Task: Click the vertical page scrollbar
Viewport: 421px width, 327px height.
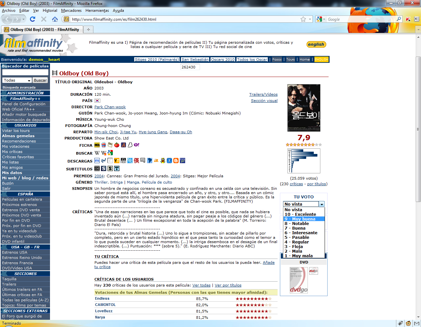Action: pyautogui.click(x=418, y=129)
